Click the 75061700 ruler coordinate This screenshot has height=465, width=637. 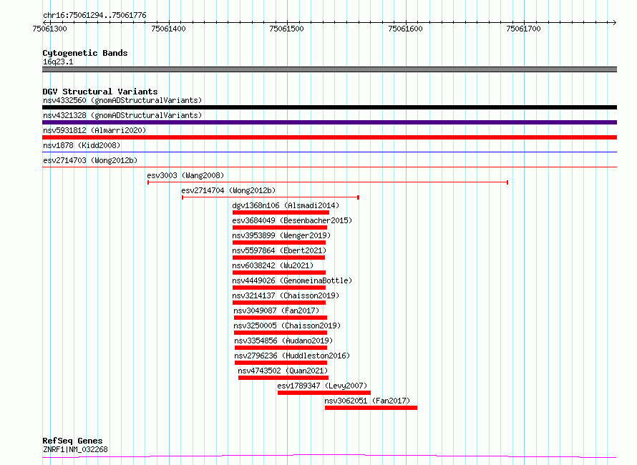click(x=523, y=29)
